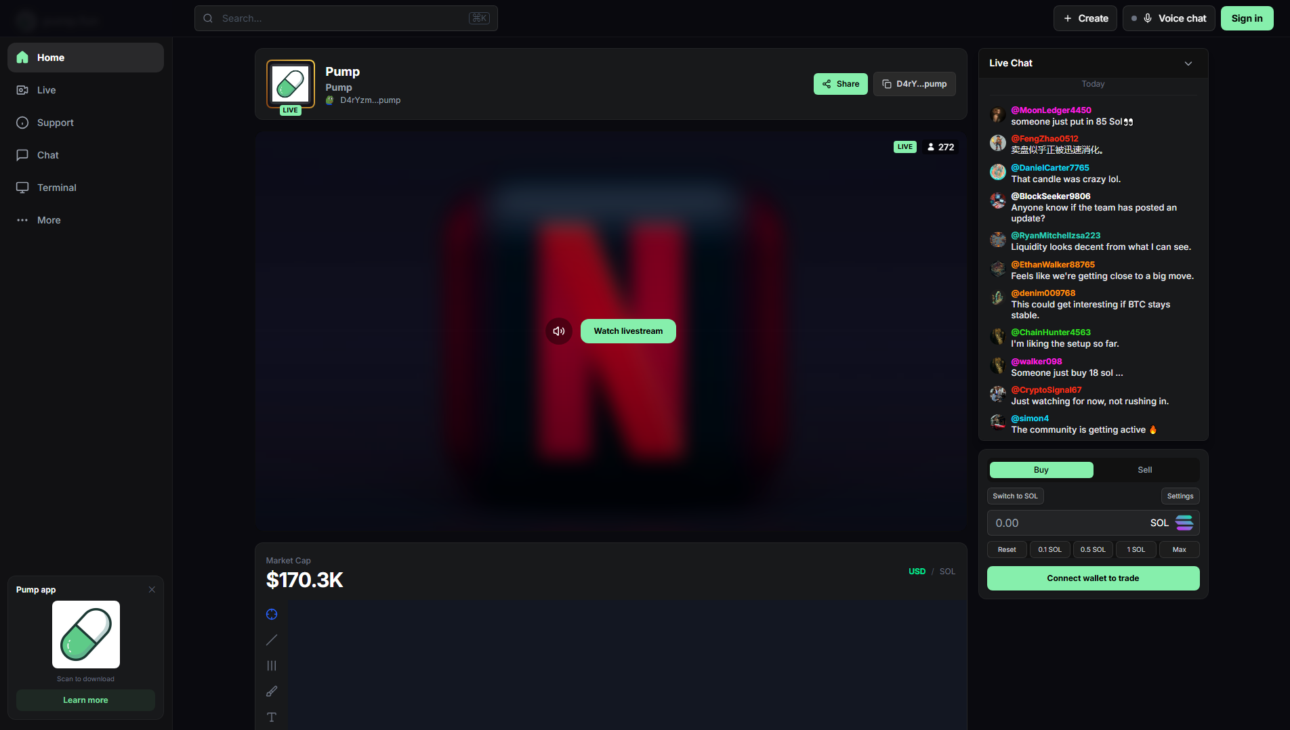Click the site logo at top left
Screen dimensions: 1290x730
(x=59, y=20)
